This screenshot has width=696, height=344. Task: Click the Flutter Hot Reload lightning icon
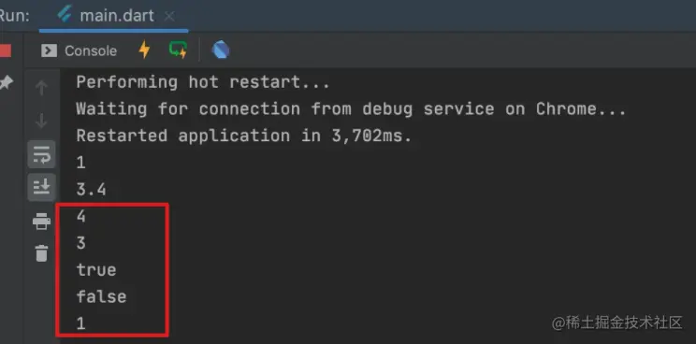(x=144, y=50)
